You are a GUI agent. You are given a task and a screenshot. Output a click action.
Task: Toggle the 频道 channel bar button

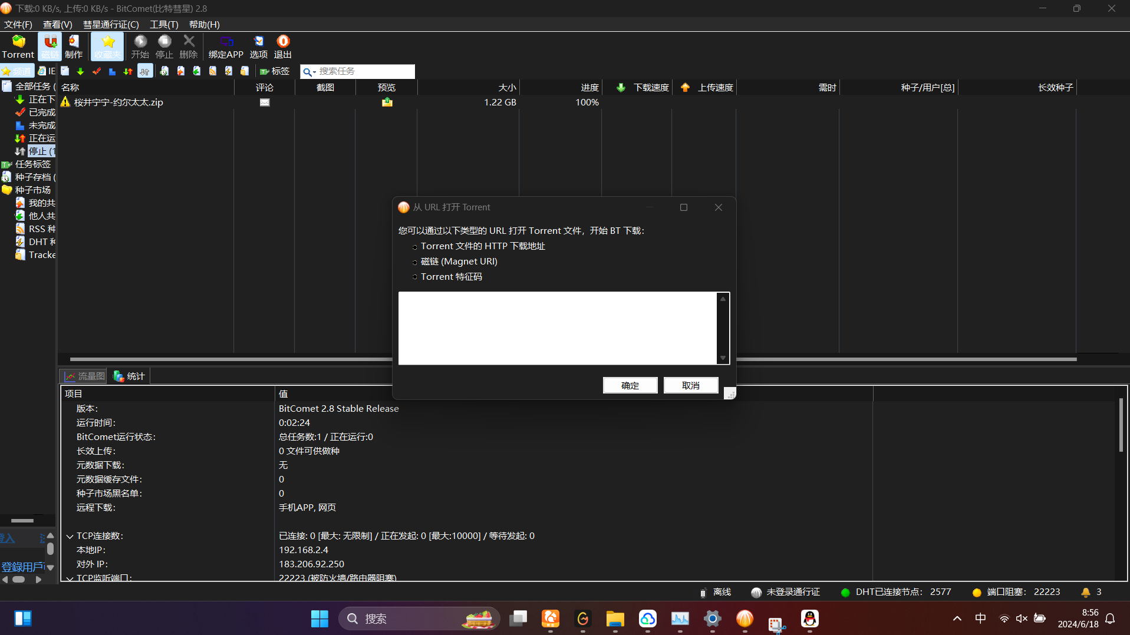(x=17, y=71)
